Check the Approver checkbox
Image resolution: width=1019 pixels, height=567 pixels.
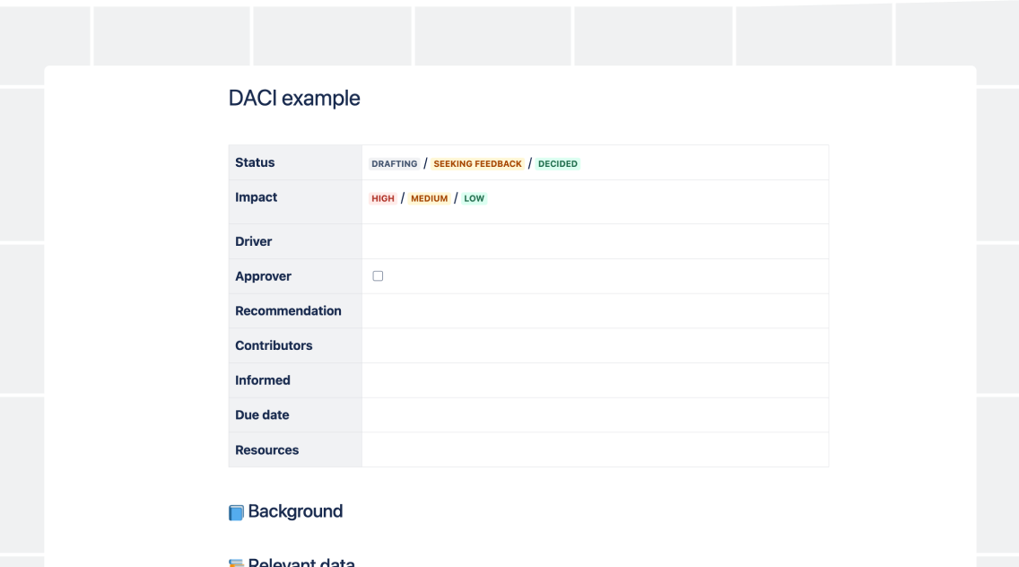coord(378,276)
